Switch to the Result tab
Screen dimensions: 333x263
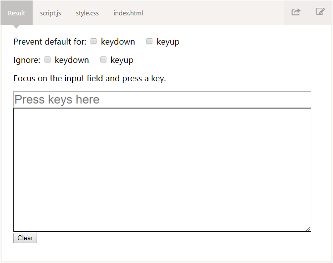[x=16, y=13]
